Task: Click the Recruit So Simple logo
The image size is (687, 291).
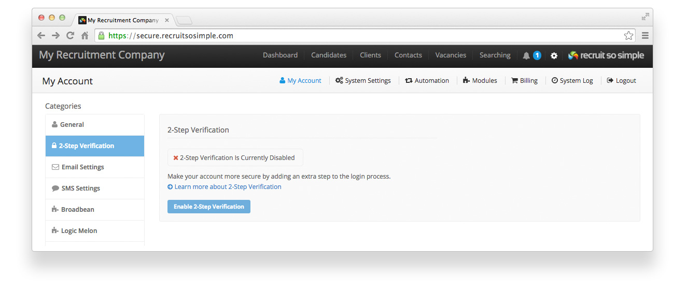Action: pyautogui.click(x=606, y=55)
